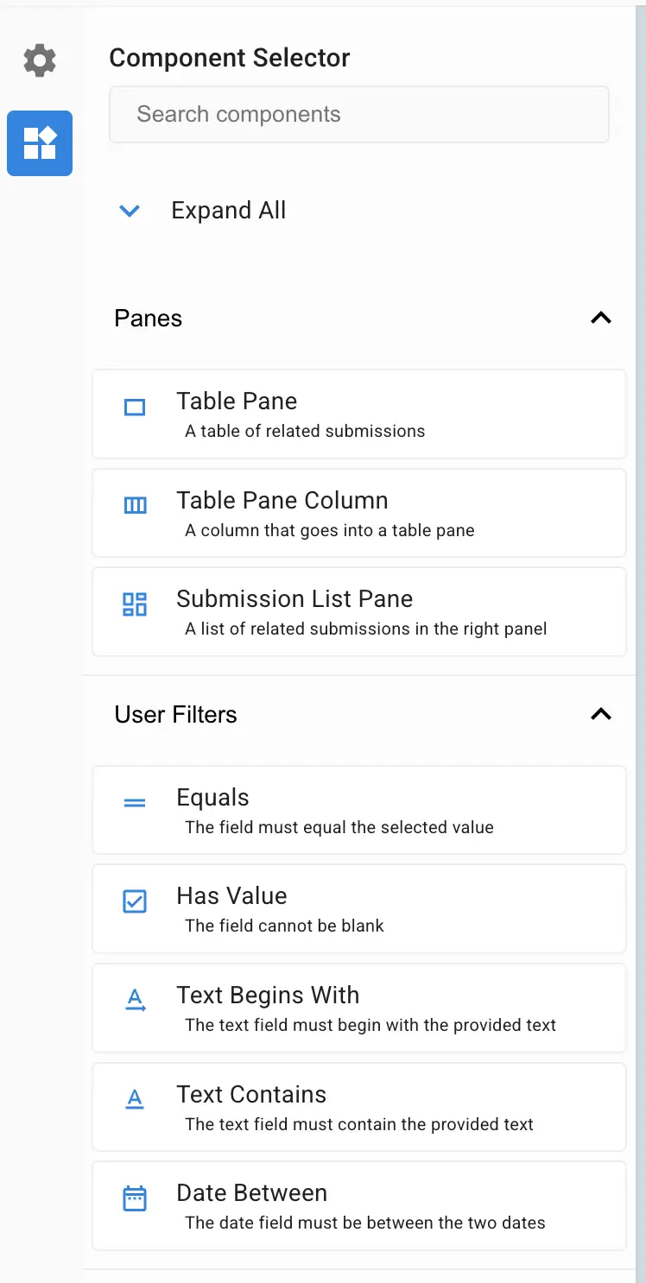The height and width of the screenshot is (1283, 646).
Task: Collapse the Panes section
Action: point(601,318)
